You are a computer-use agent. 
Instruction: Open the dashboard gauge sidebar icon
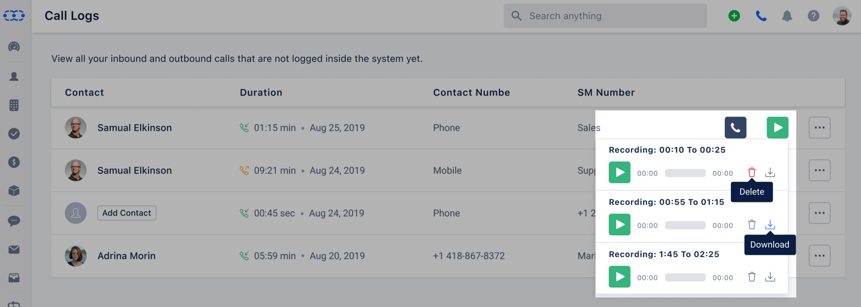(x=14, y=47)
